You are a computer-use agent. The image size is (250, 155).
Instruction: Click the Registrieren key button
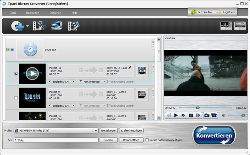pyautogui.click(x=226, y=12)
